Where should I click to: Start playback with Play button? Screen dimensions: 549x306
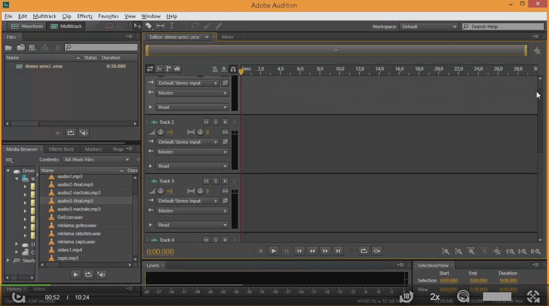point(274,251)
